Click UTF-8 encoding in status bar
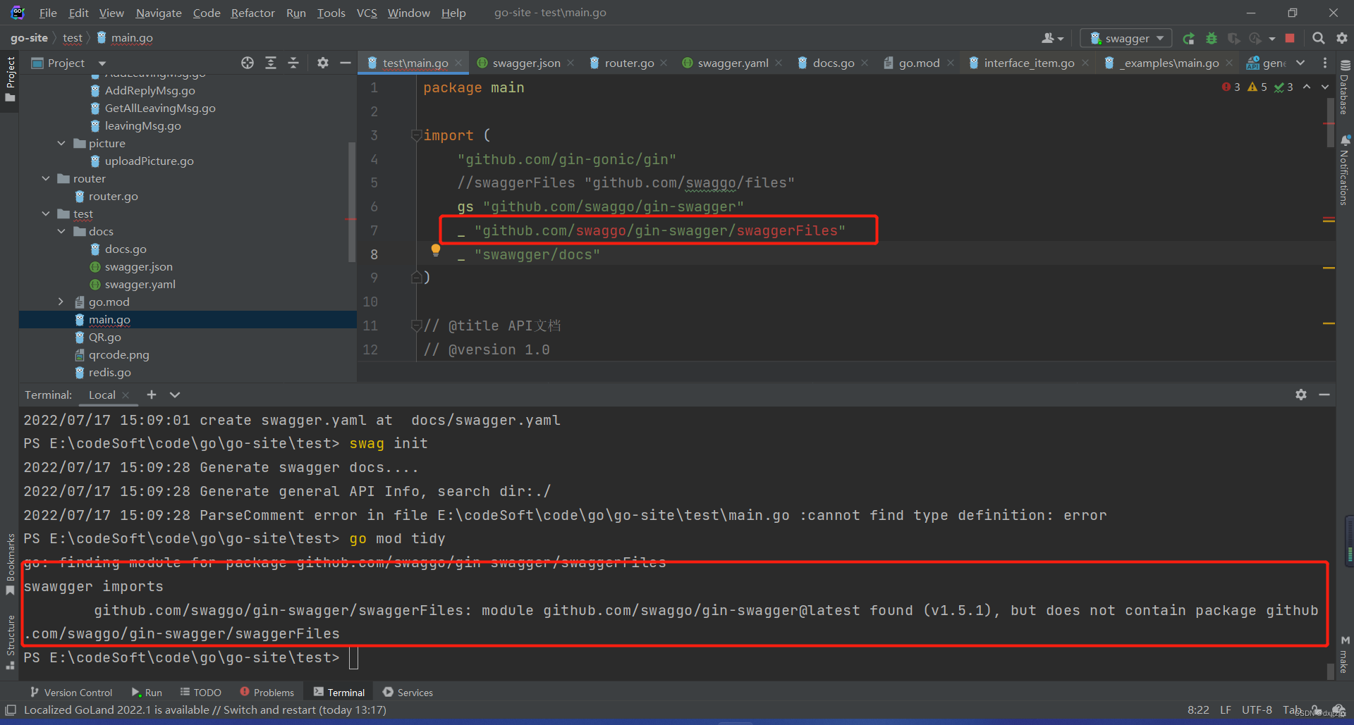This screenshot has height=725, width=1354. [x=1257, y=709]
